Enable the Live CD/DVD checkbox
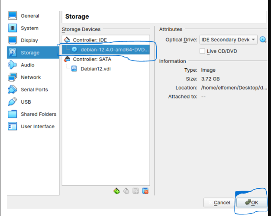This screenshot has width=271, height=216. (x=202, y=51)
